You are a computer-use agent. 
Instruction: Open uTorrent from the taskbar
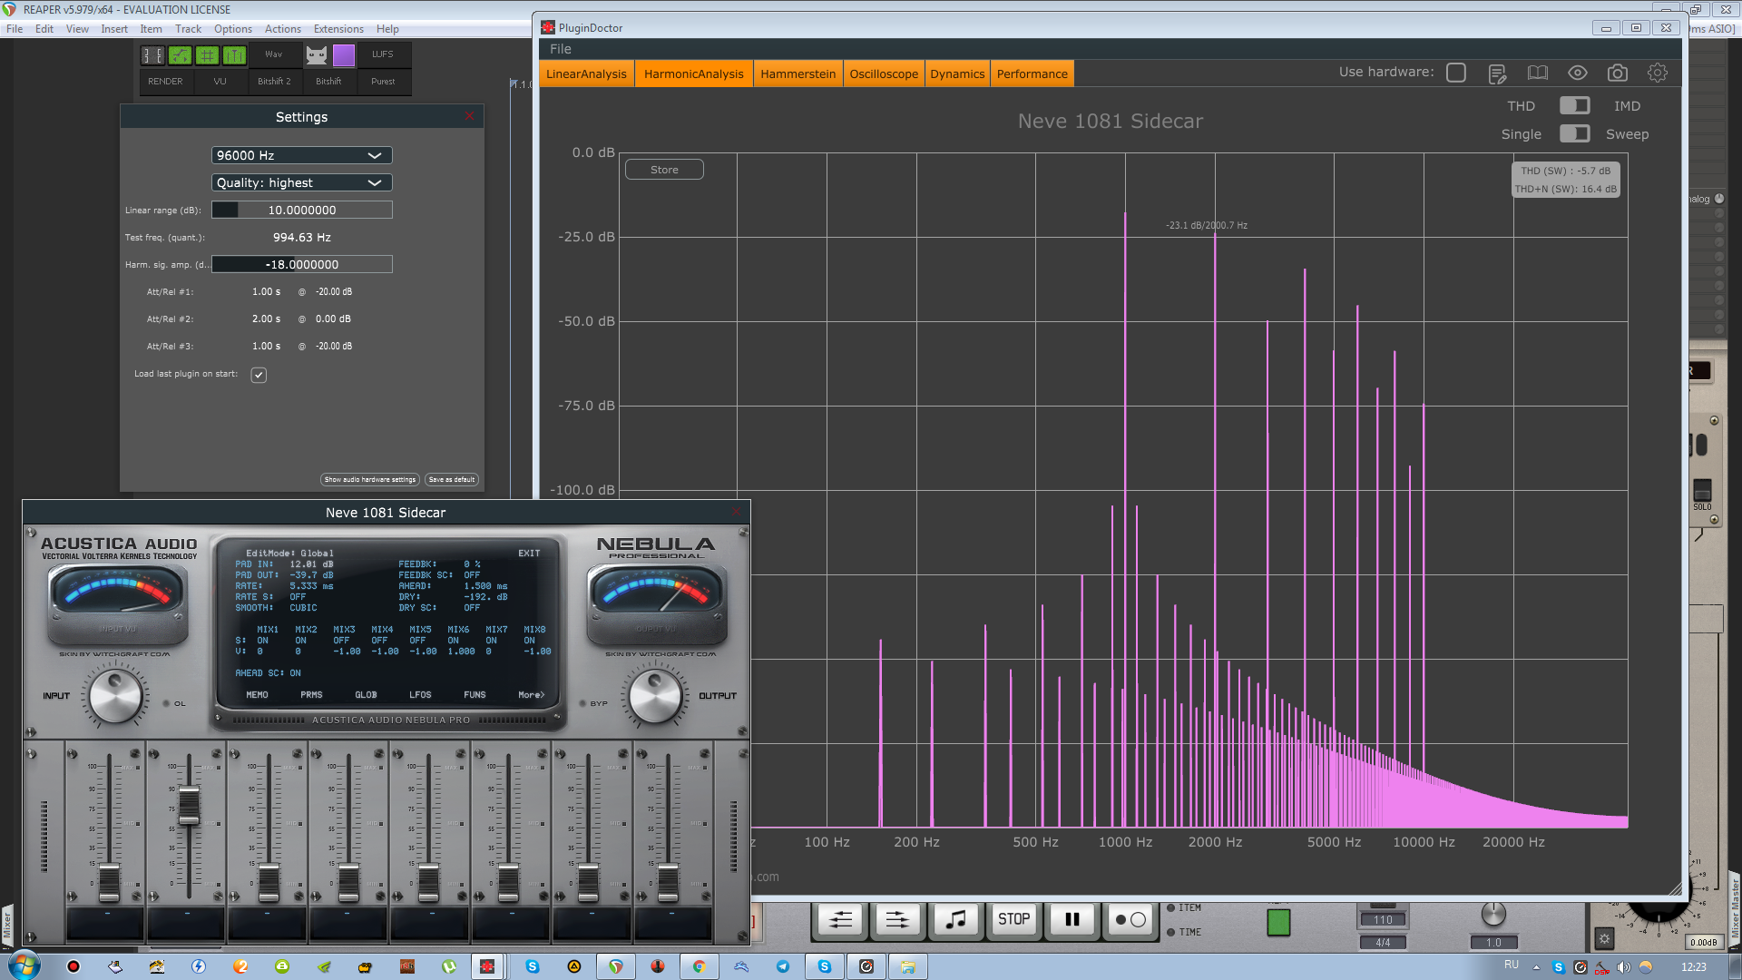[448, 966]
